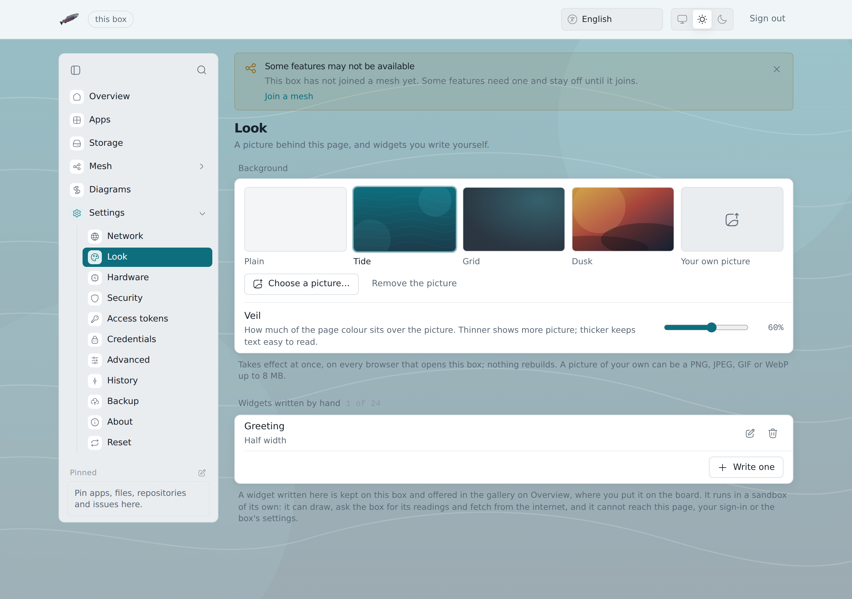The image size is (852, 599).
Task: Expand the Mesh submenu chevron
Action: [x=201, y=166]
